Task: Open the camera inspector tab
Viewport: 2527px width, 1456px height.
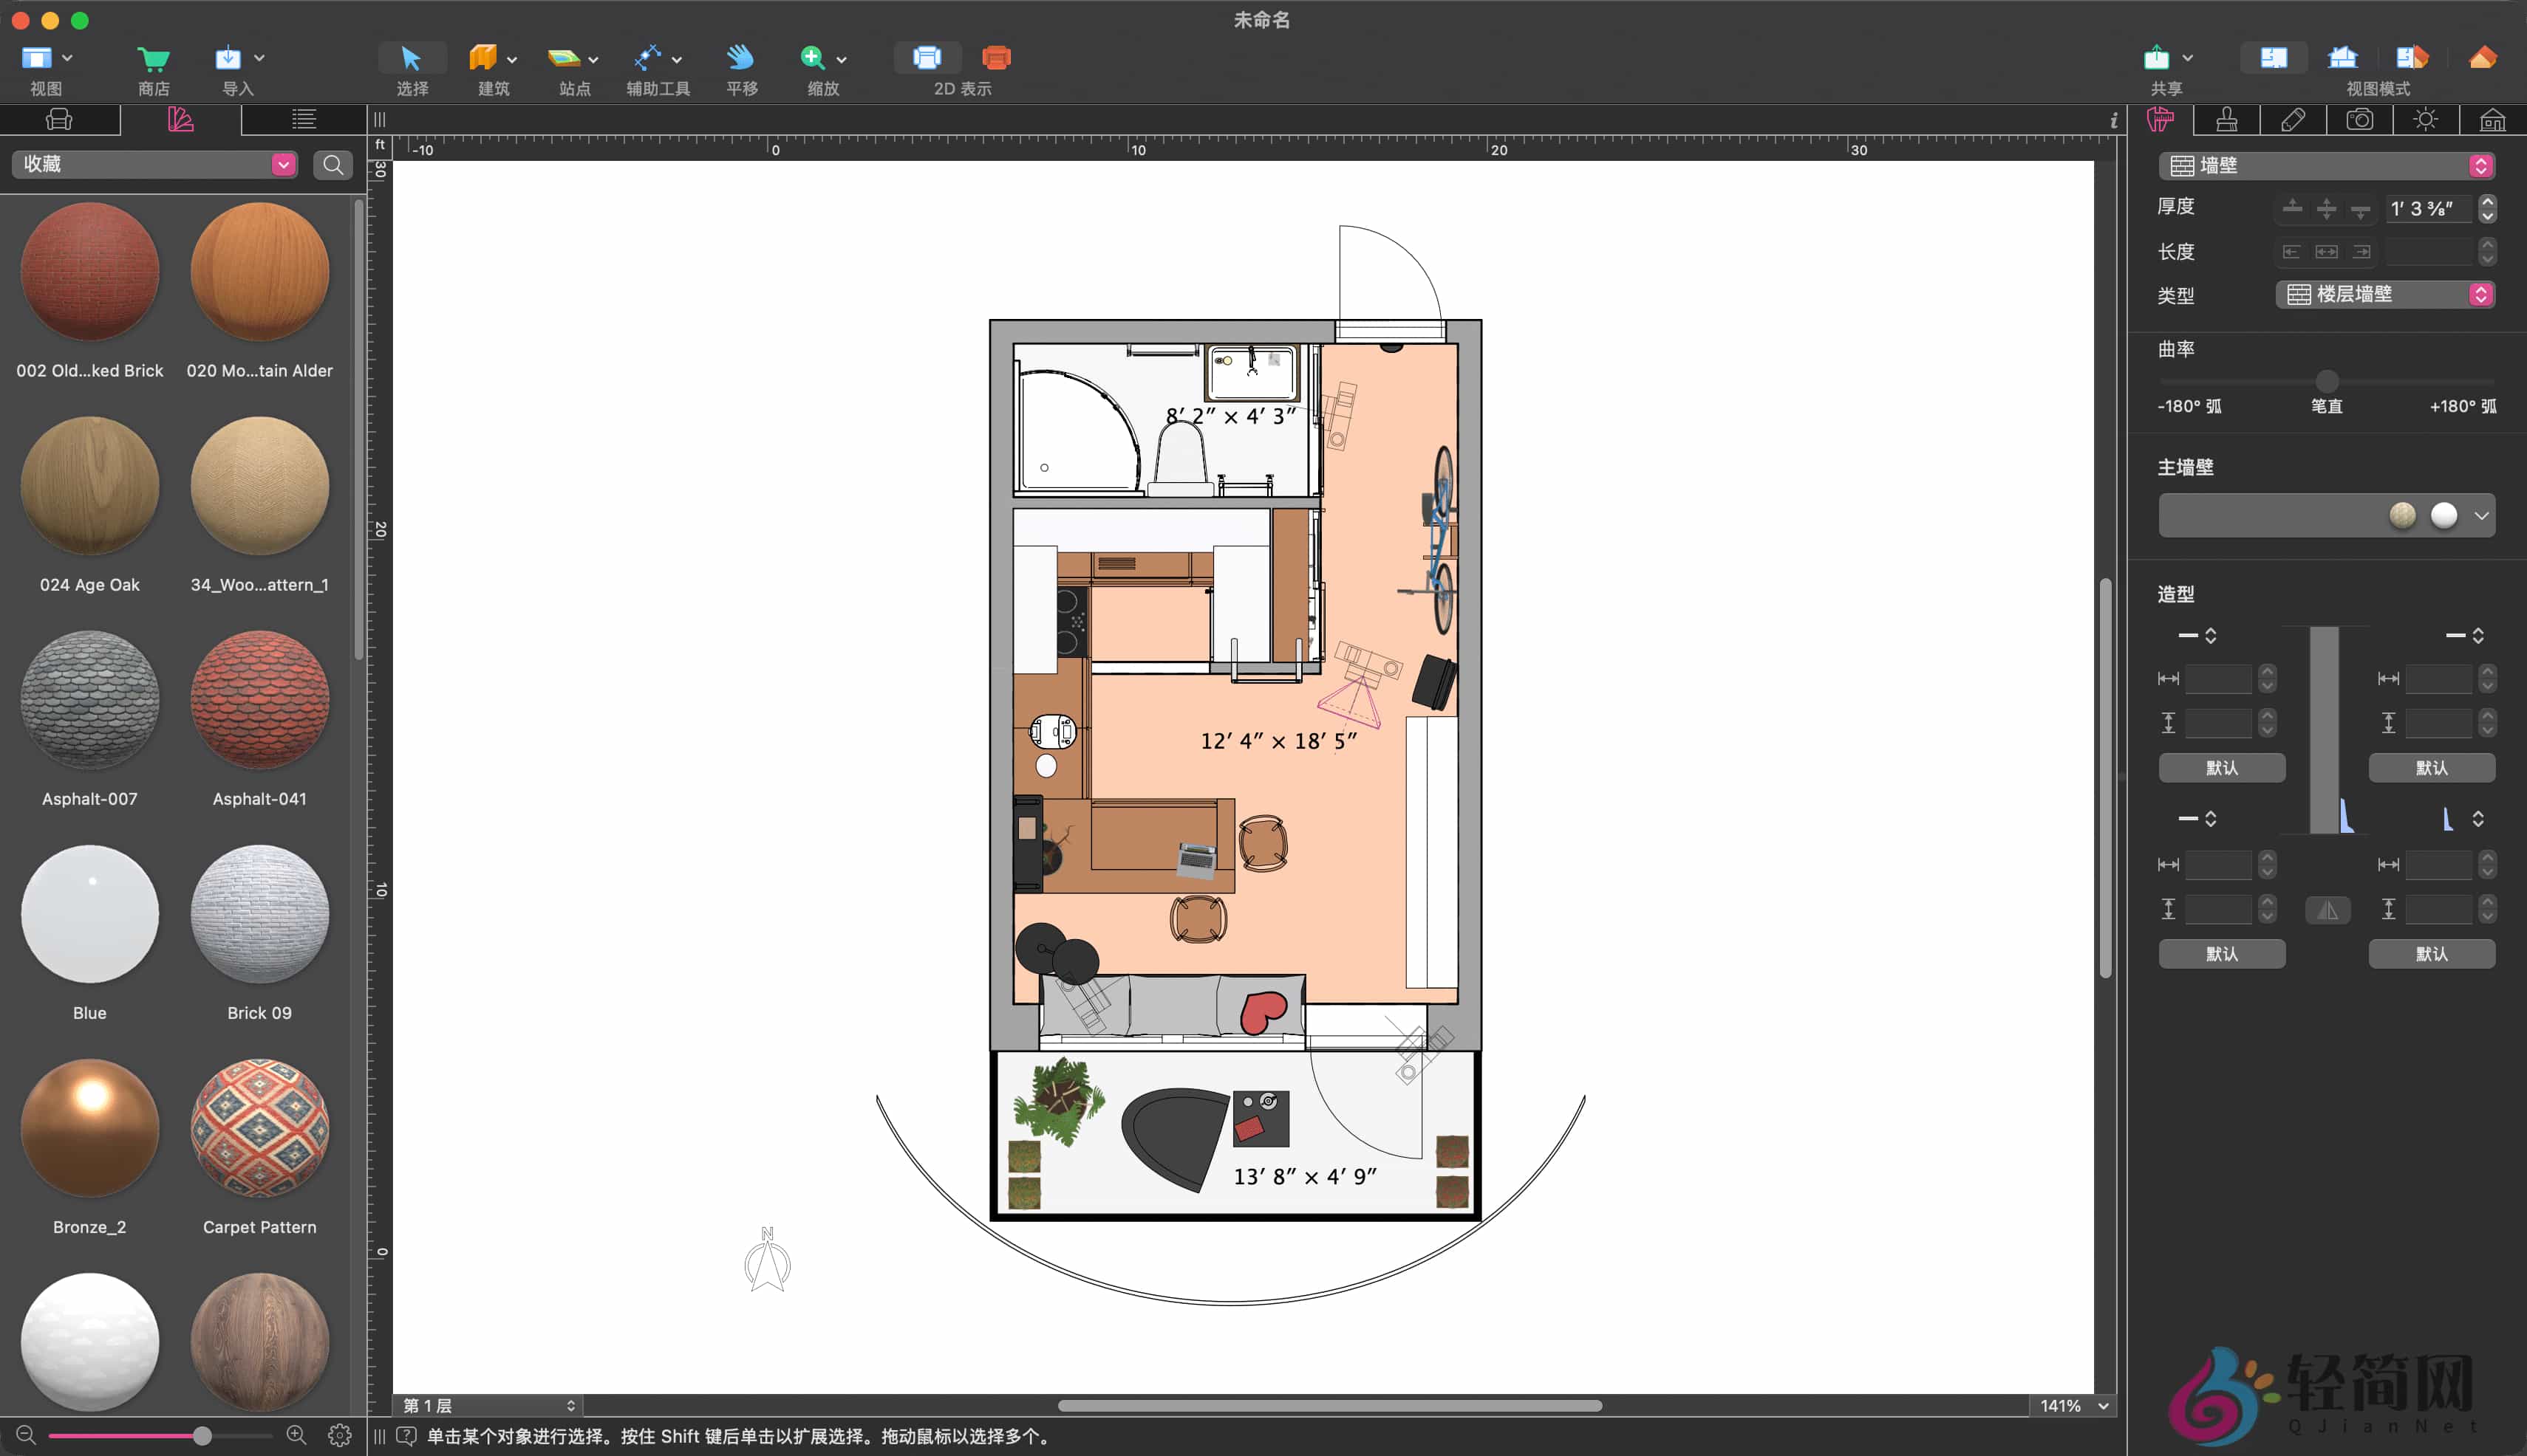Action: pos(2359,120)
